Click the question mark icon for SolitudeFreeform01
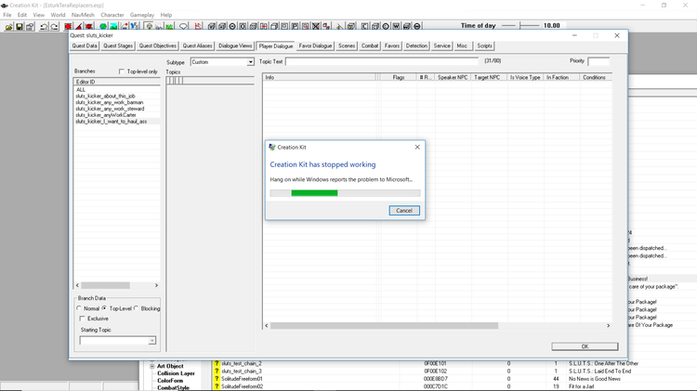The width and height of the screenshot is (697, 391). click(x=217, y=379)
